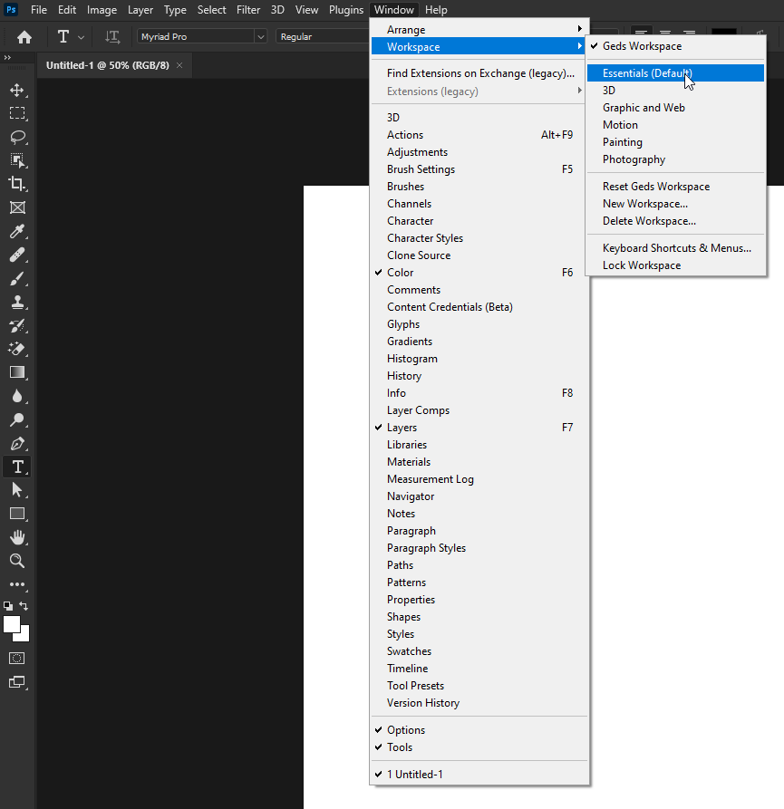The height and width of the screenshot is (809, 784).
Task: Open the Version History panel
Action: (479, 703)
